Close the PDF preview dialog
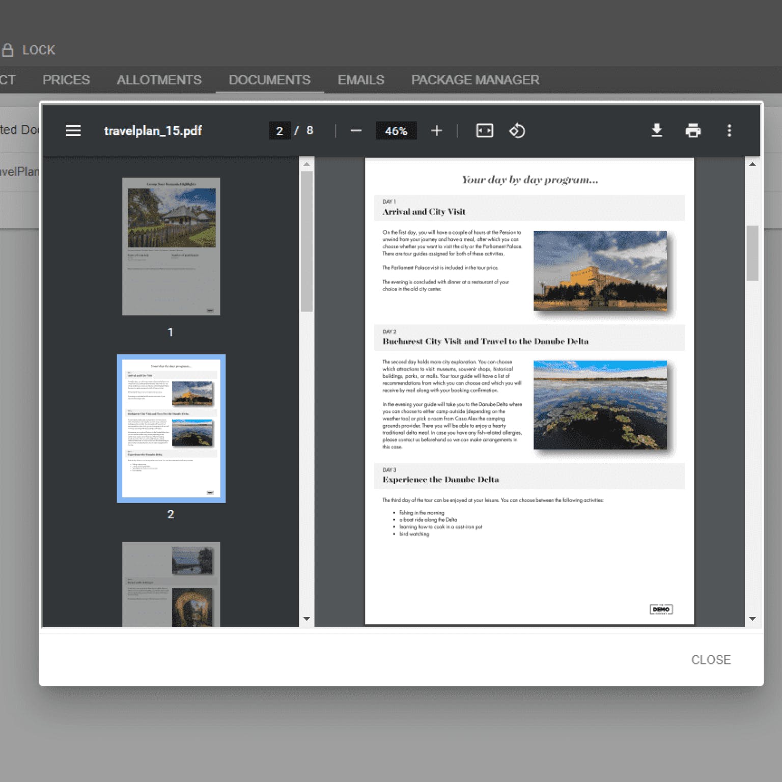Viewport: 782px width, 782px height. pos(711,660)
